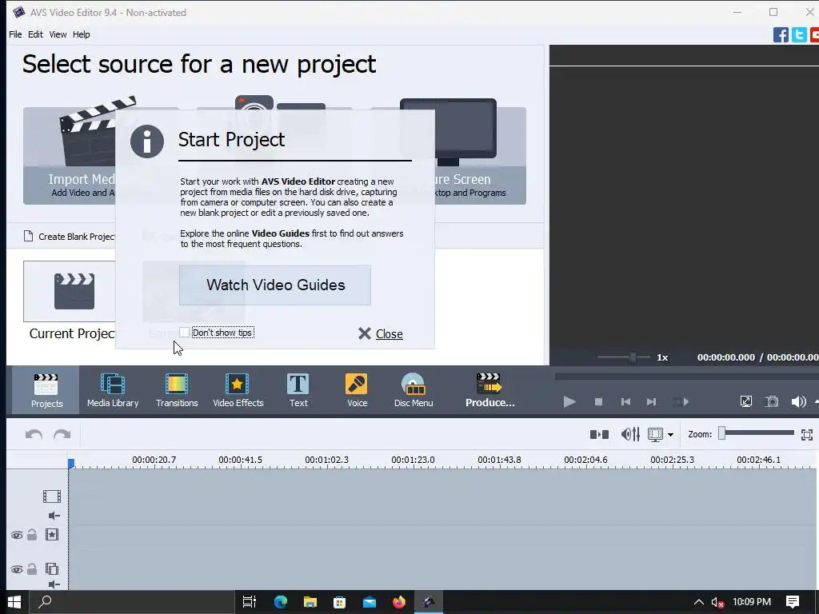
Task: Select the video overlay track icon
Action: click(x=52, y=568)
